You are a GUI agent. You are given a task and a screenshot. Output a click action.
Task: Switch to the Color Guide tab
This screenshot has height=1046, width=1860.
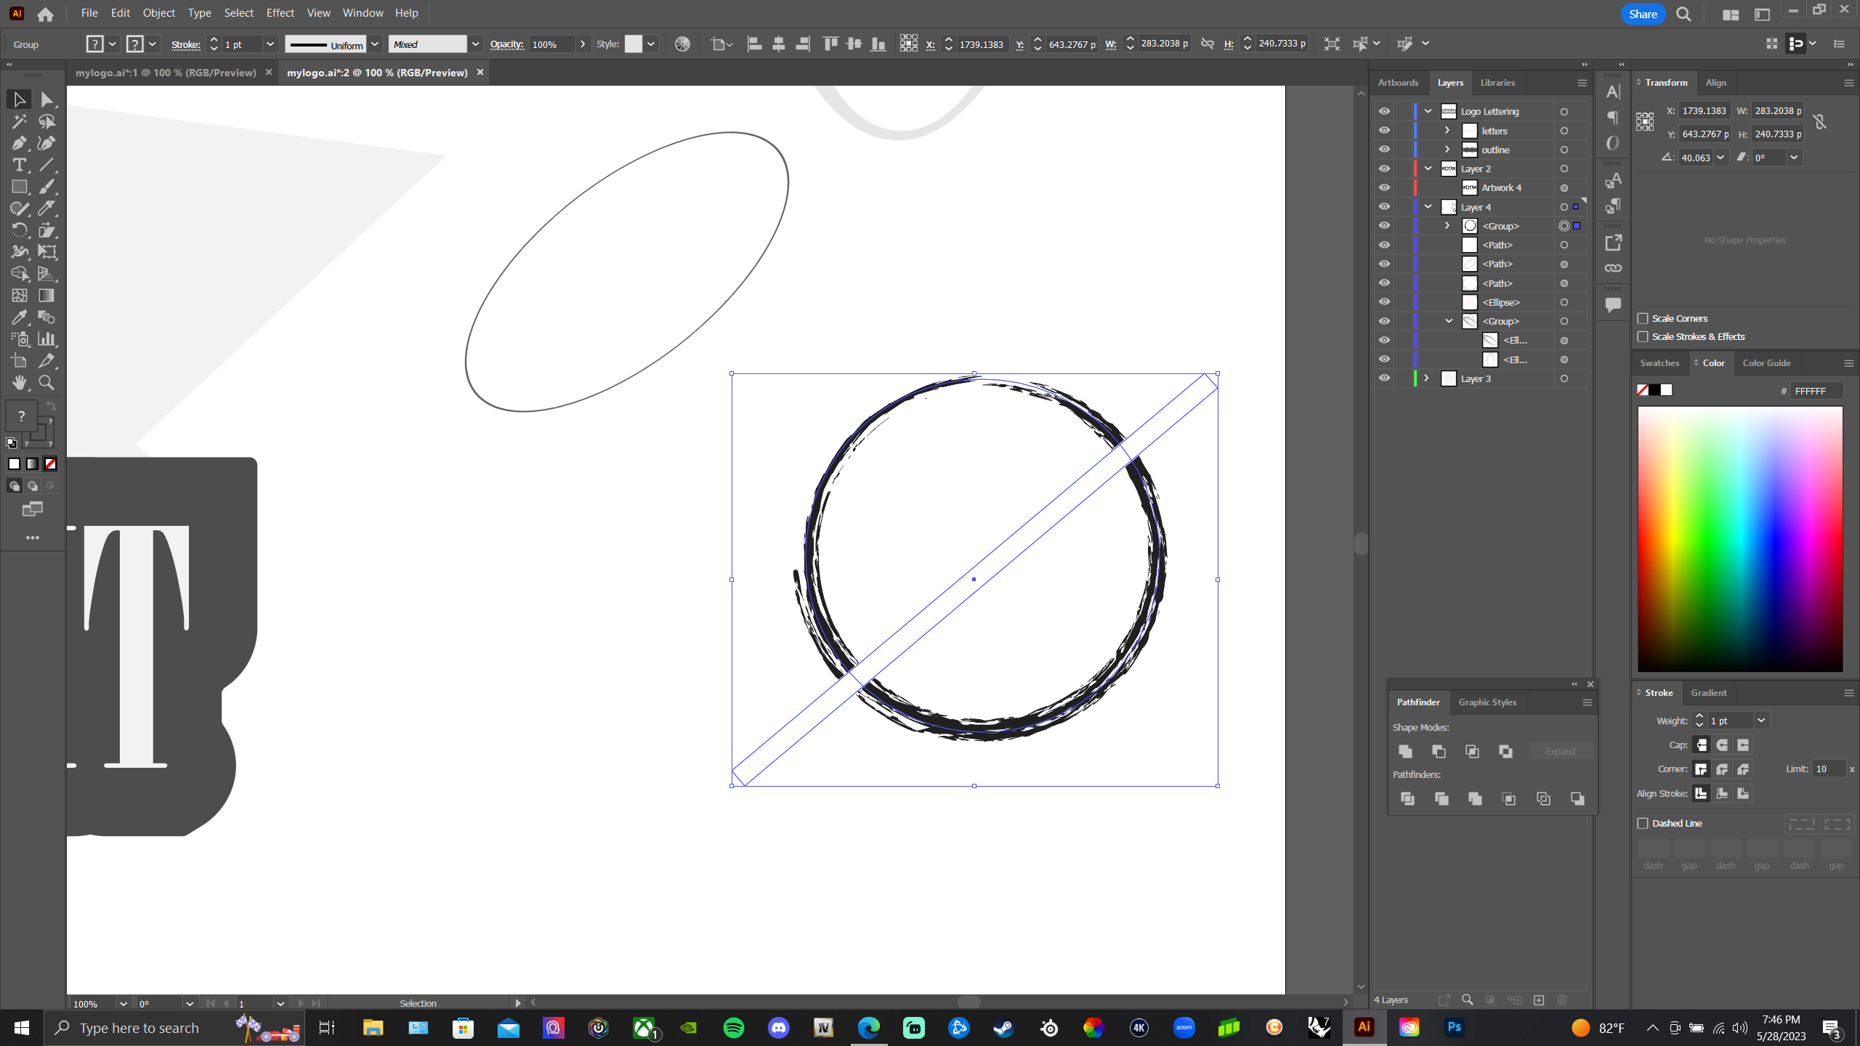pos(1767,362)
